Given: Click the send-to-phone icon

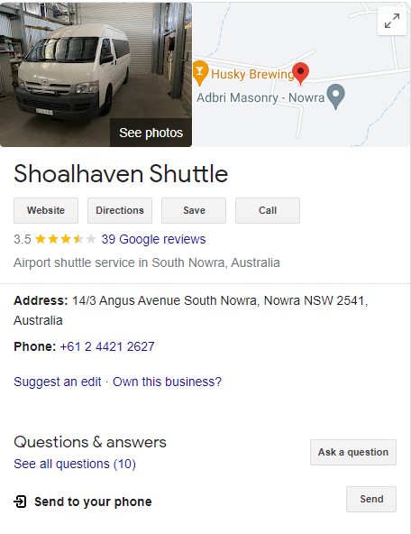Looking at the screenshot, I should point(20,502).
